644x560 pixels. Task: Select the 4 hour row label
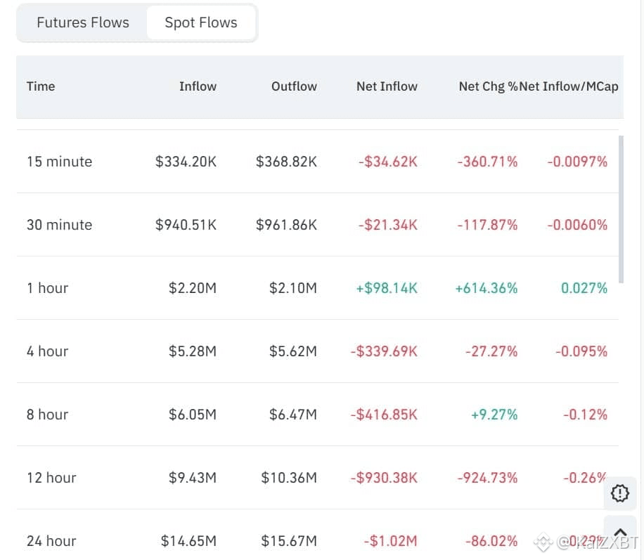[x=47, y=351]
